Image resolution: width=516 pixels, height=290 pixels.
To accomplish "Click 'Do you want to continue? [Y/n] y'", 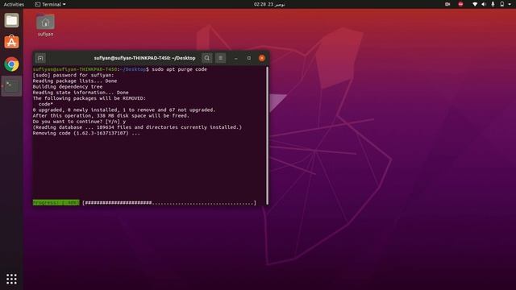I will pyautogui.click(x=79, y=122).
